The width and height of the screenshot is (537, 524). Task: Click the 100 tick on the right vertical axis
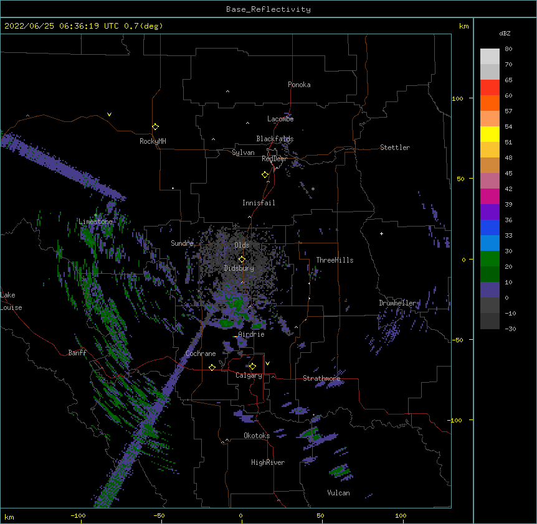click(x=457, y=98)
